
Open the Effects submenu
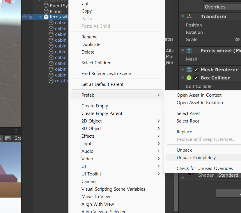(117, 136)
